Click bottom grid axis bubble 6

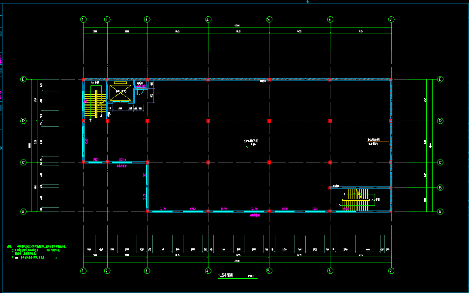point(330,270)
